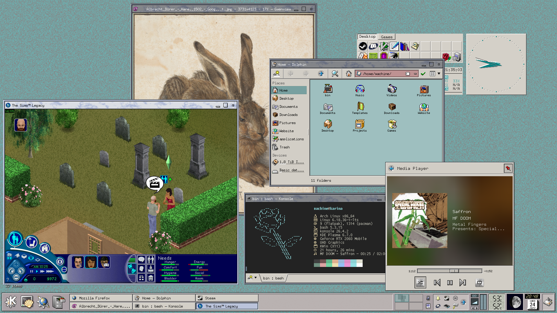Viewport: 557px width, 313px height.
Task: Switch to the second virtual desktop in pager
Action: tap(415, 298)
